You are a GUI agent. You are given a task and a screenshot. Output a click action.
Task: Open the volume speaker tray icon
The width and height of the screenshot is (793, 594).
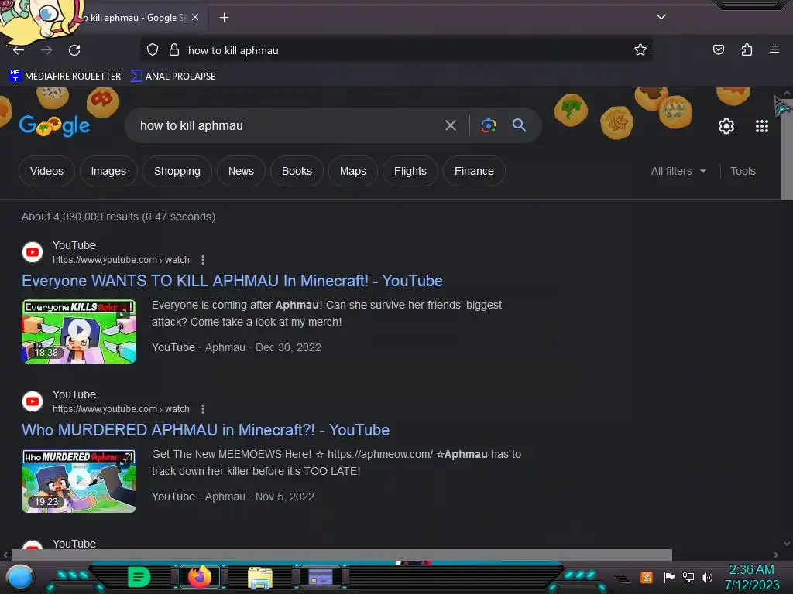(706, 577)
